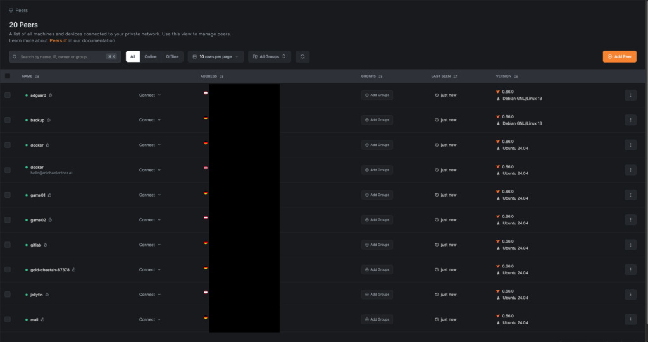This screenshot has height=342, width=648.
Task: Check the box for the gitlab peer
Action: [x=8, y=245]
